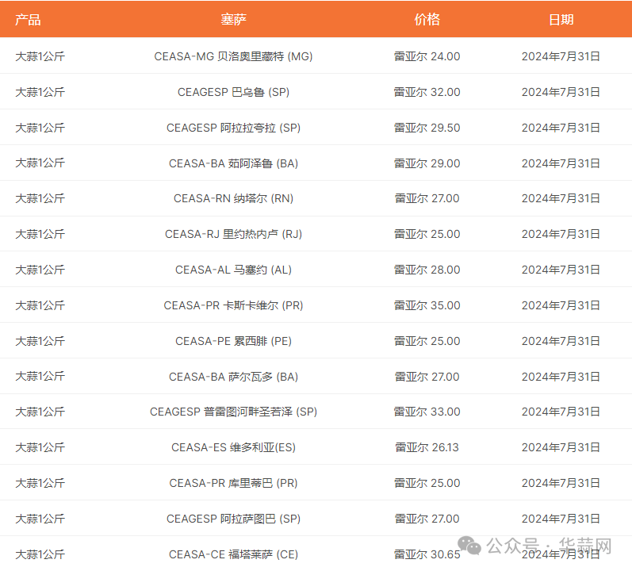632x571 pixels.
Task: Click the date in the 维多利亚(ES) row
Action: (561, 447)
